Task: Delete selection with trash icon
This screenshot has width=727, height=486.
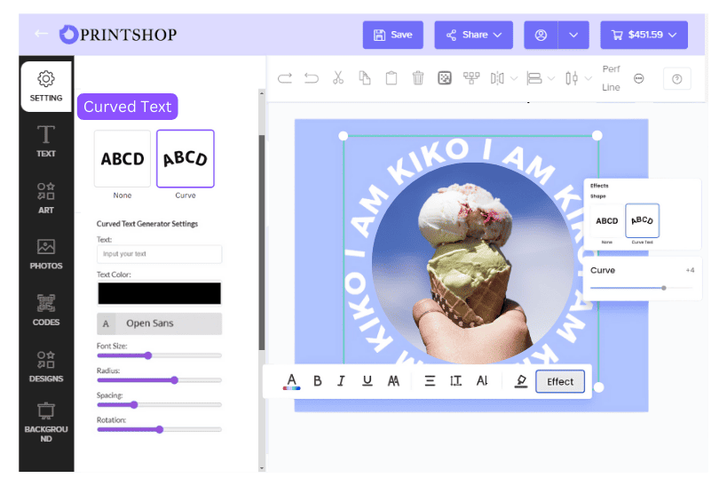Action: 418,78
